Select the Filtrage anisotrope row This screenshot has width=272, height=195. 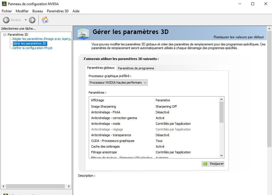154,152
